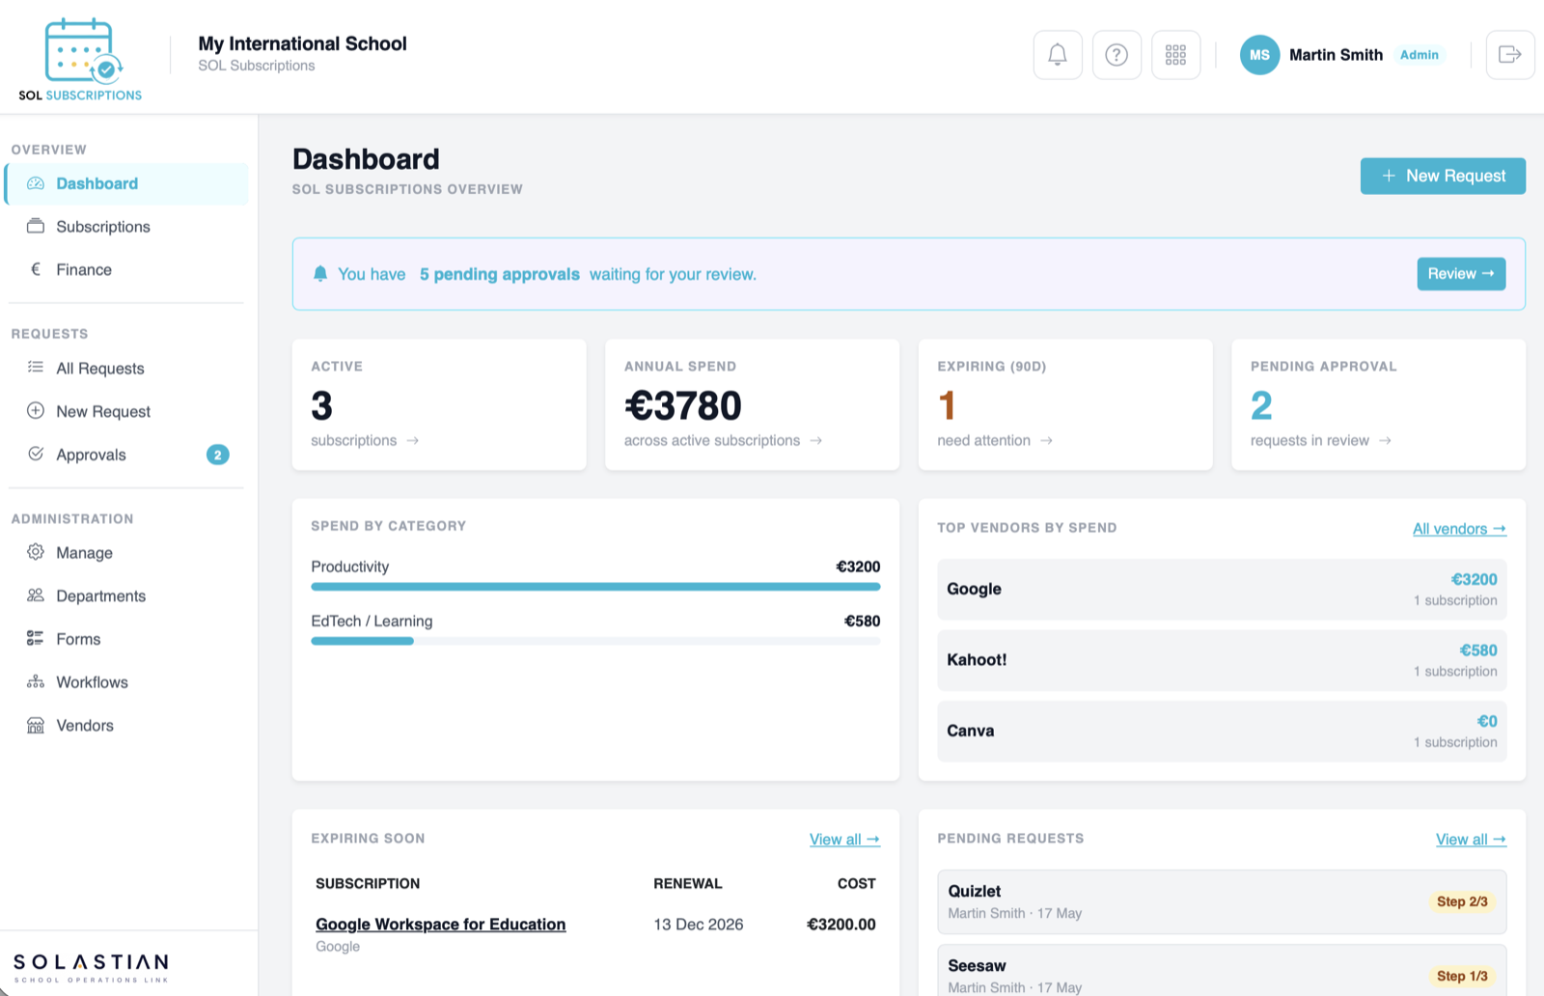Open the Vendors page
Image resolution: width=1544 pixels, height=996 pixels.
click(x=126, y=725)
